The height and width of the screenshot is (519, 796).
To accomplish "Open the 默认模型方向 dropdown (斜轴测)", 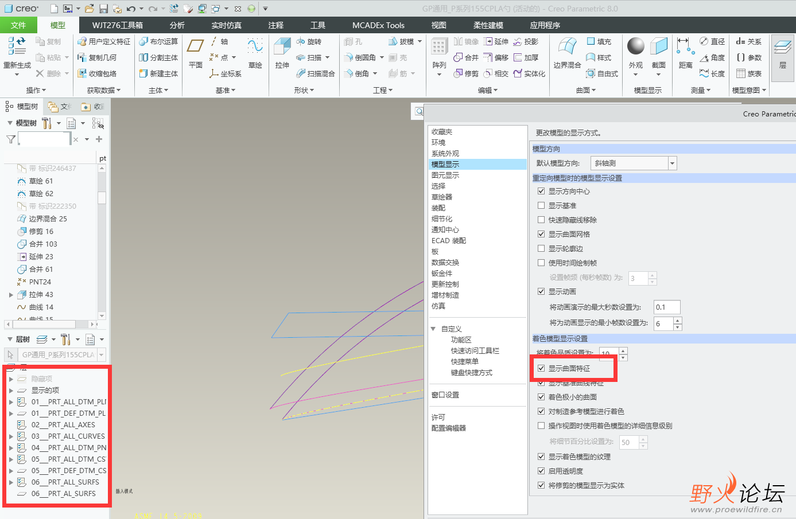I will coord(634,163).
